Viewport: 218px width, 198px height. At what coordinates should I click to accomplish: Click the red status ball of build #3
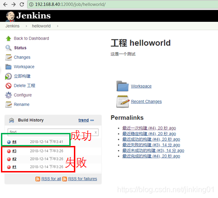coord(9,151)
